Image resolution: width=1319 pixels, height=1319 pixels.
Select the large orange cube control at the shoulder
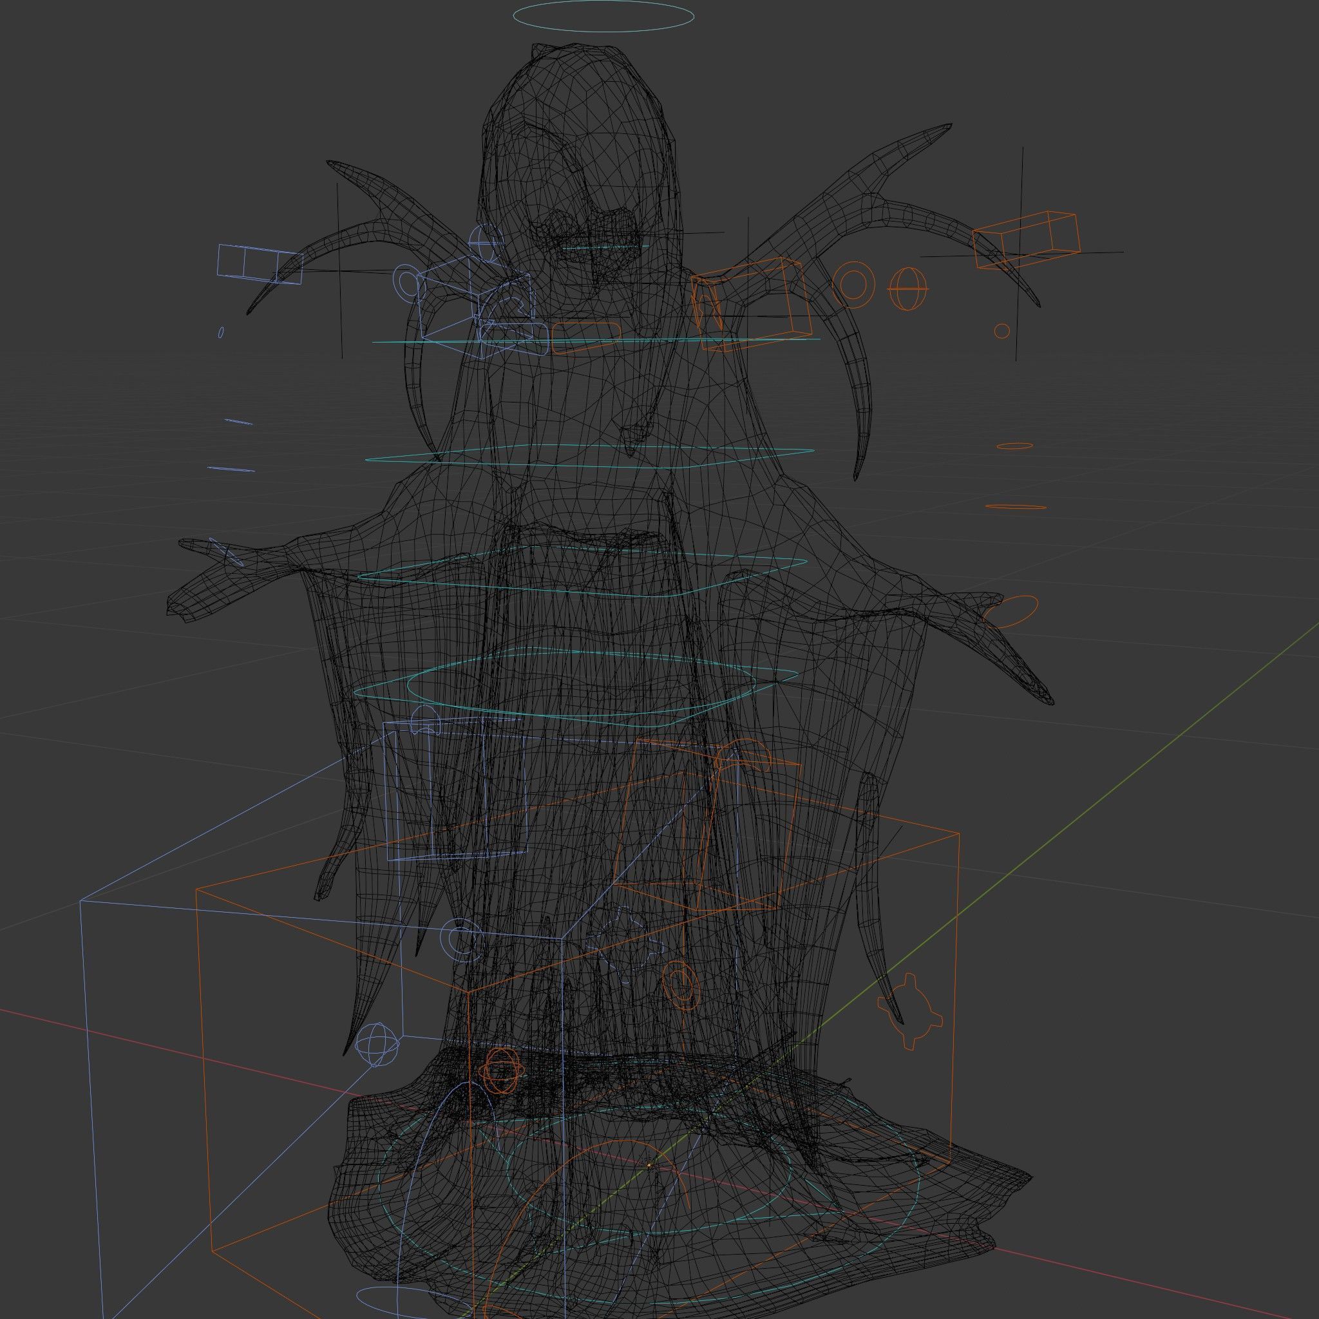[x=751, y=304]
